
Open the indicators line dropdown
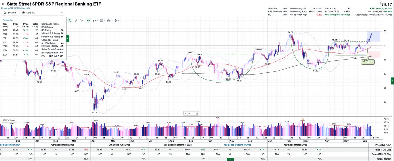[x=96, y=20]
